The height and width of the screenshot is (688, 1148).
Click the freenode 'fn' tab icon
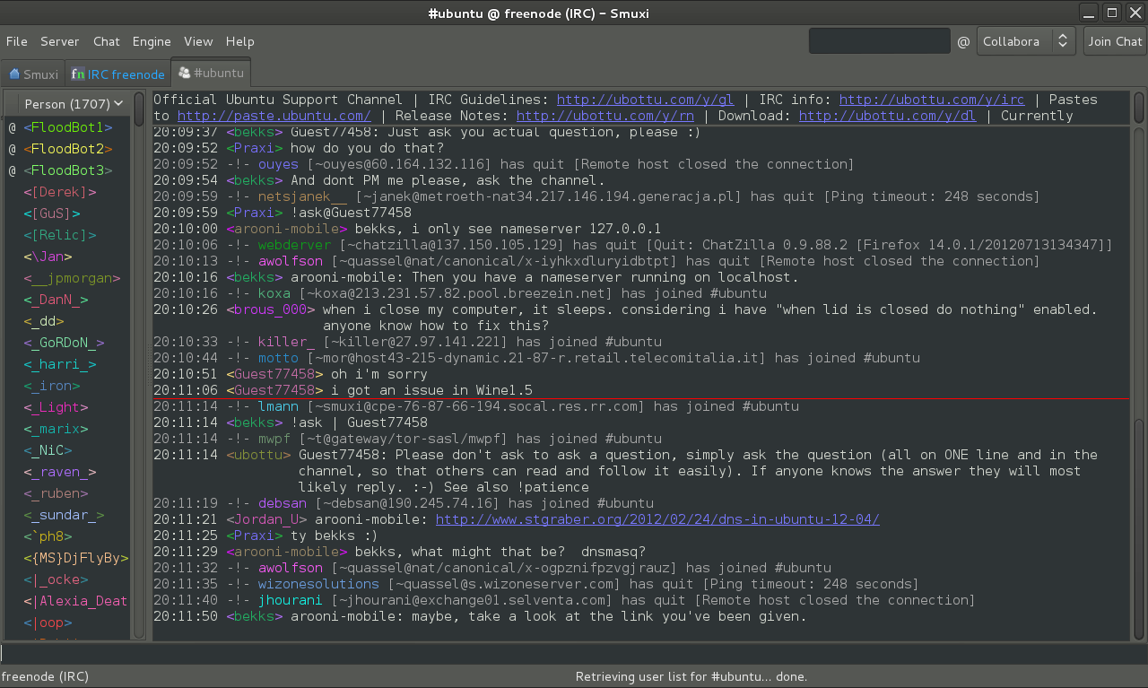pos(78,74)
